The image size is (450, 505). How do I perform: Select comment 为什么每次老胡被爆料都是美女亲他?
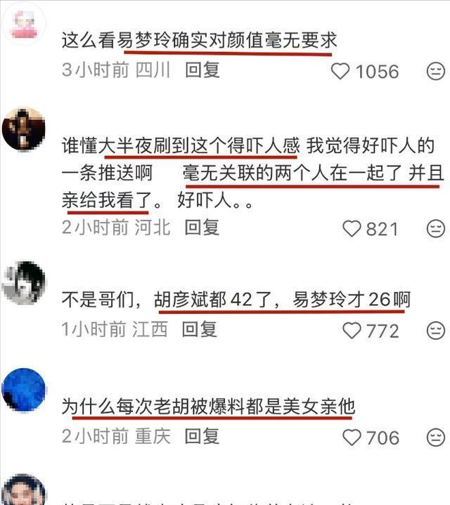coord(208,406)
